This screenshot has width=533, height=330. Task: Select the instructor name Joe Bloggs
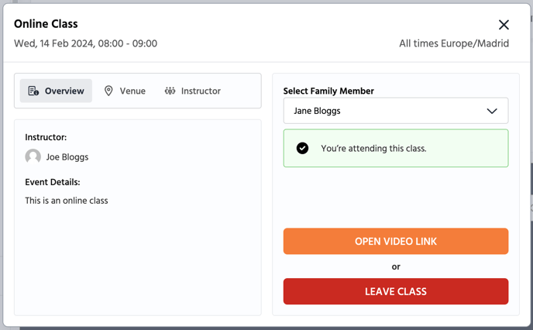pyautogui.click(x=67, y=157)
